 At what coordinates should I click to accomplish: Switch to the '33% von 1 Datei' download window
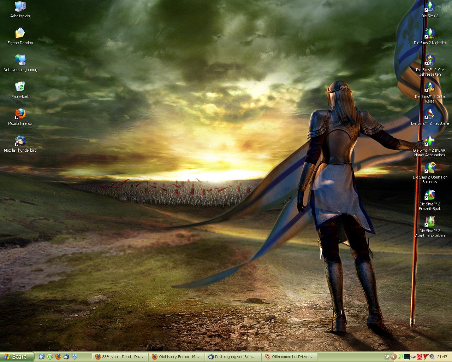pyautogui.click(x=120, y=357)
